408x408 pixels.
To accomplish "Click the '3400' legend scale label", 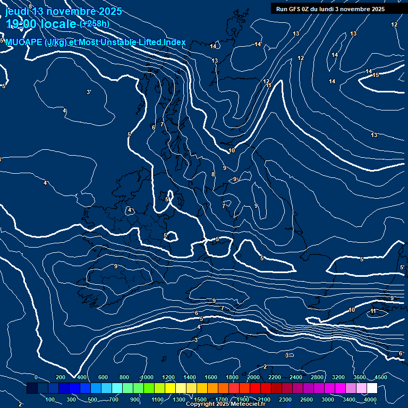I will 349,399.
